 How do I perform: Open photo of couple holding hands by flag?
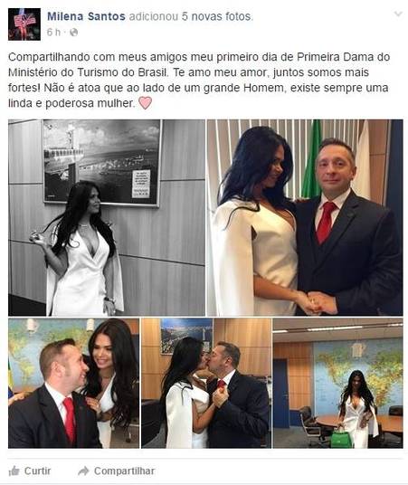tap(305, 217)
